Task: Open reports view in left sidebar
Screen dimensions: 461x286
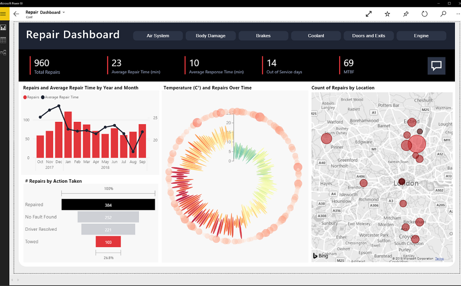Action: click(3, 28)
